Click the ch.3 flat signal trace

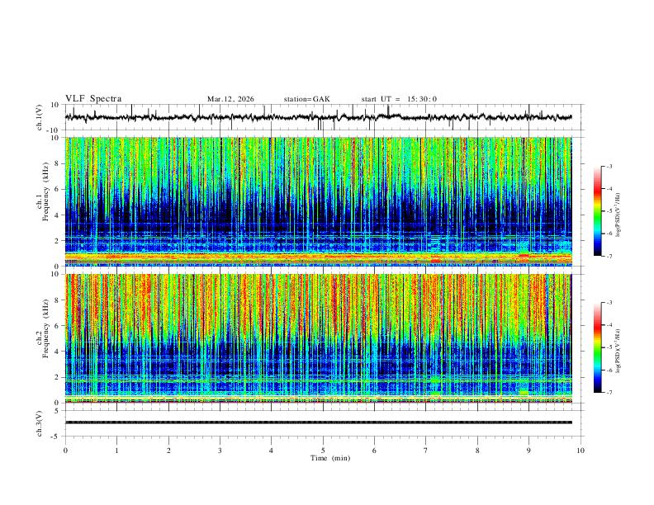[319, 422]
